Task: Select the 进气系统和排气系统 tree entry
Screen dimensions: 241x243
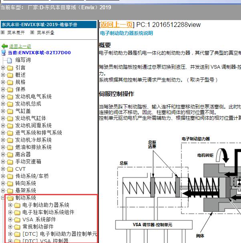Action: [38, 133]
